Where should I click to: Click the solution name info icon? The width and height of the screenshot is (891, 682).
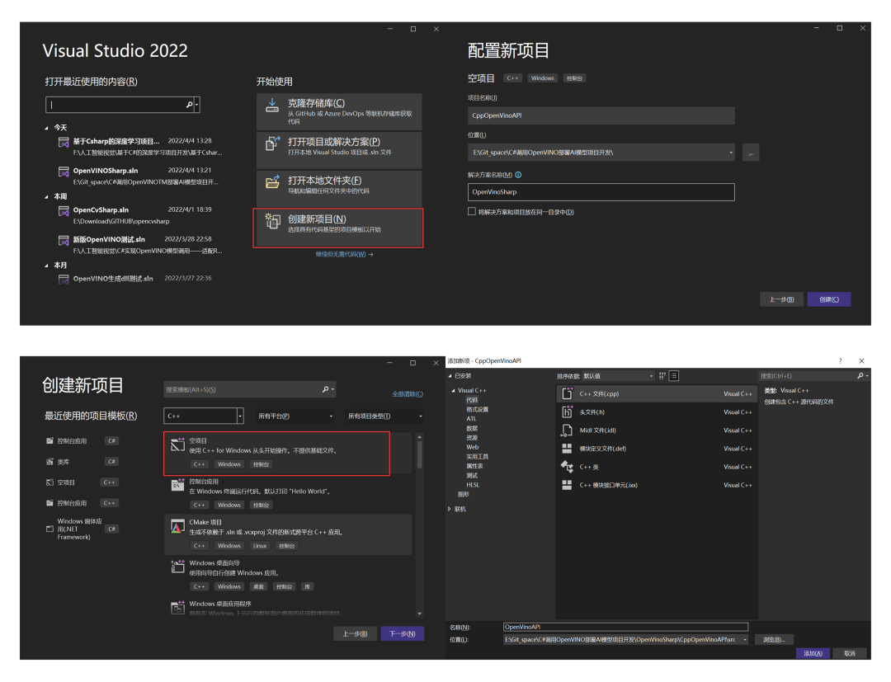[518, 175]
